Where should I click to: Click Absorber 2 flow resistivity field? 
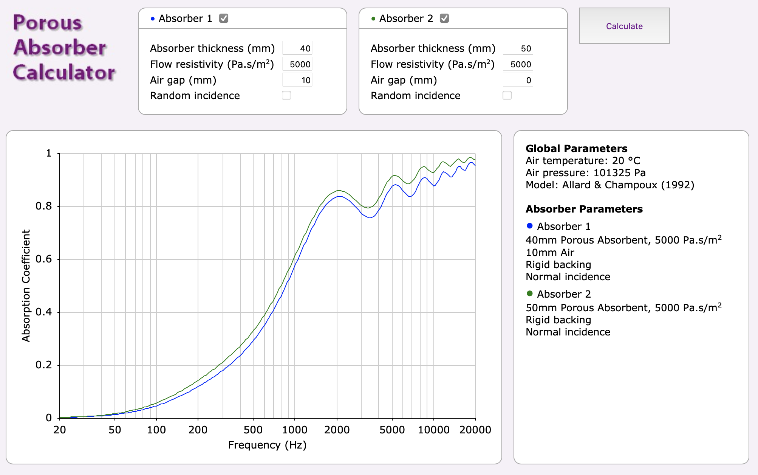coord(518,64)
